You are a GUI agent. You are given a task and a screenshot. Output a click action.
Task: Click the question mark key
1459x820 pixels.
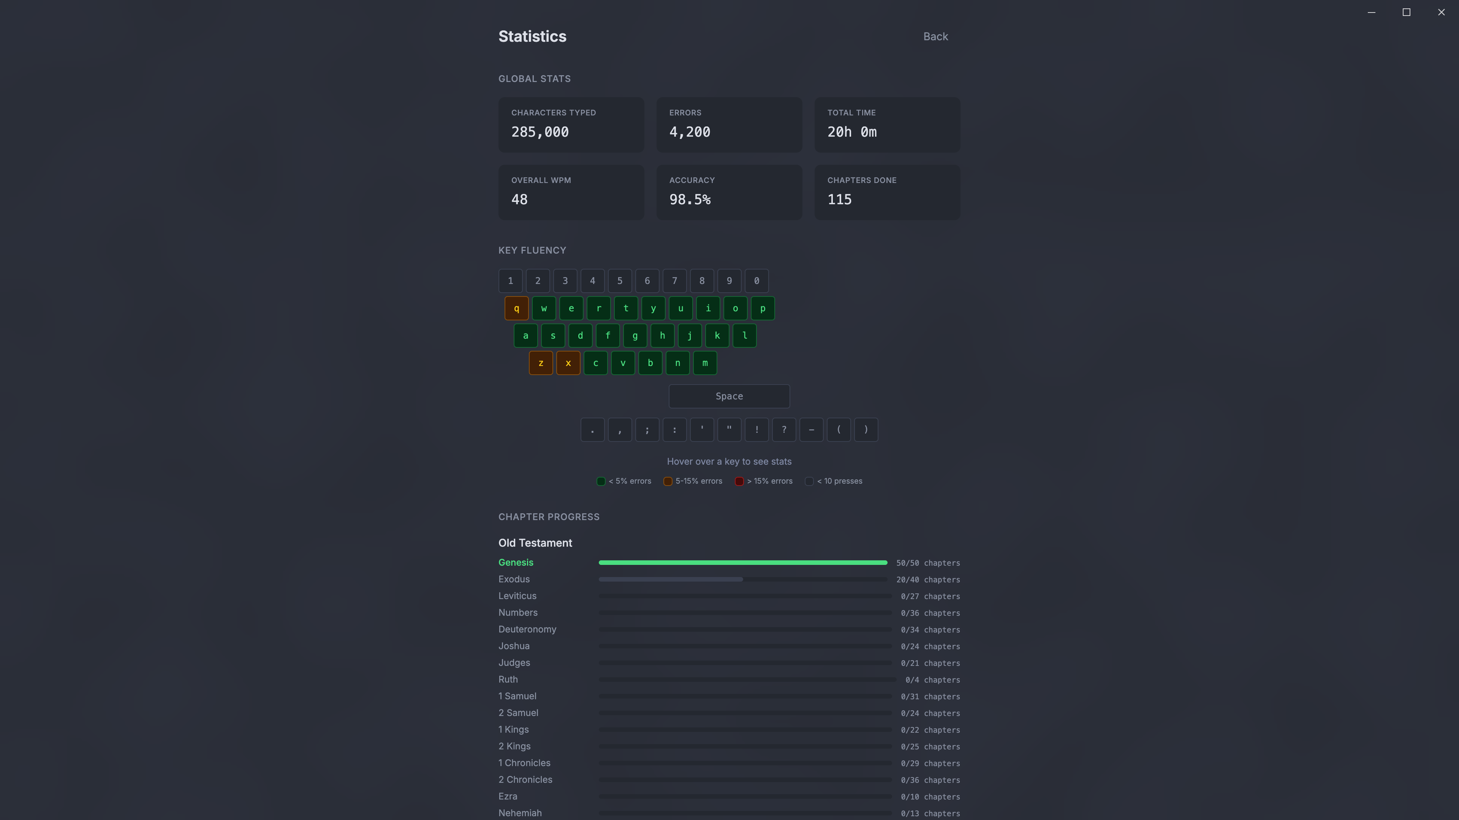click(784, 429)
